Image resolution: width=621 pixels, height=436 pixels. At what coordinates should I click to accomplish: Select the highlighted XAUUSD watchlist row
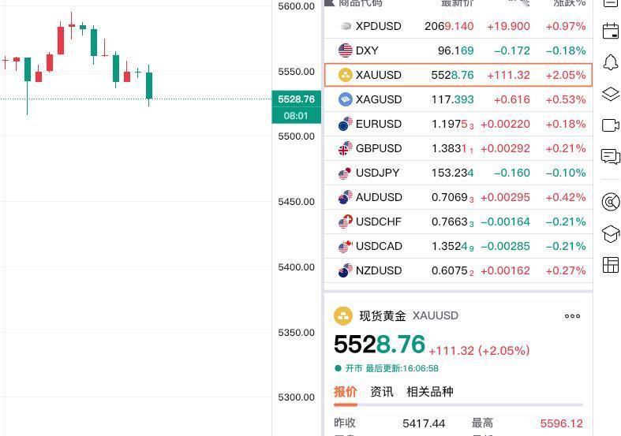[x=458, y=75]
